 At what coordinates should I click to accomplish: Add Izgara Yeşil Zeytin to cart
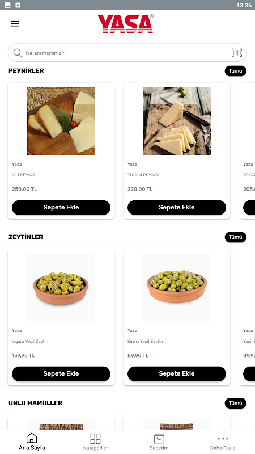(61, 373)
